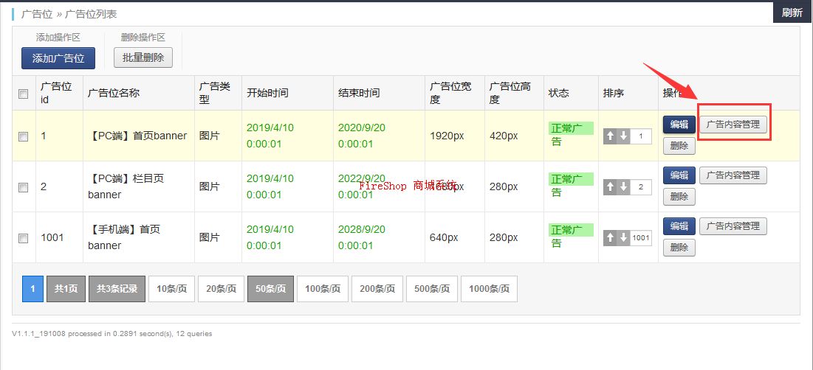Image resolution: width=813 pixels, height=370 pixels.
Task: Move ad slot 1 down with arrow
Action: (624, 136)
